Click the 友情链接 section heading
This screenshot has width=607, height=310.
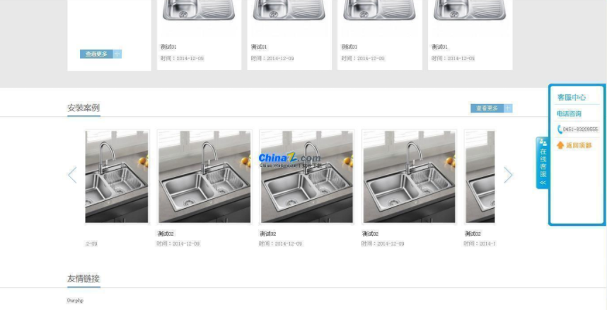coord(83,278)
